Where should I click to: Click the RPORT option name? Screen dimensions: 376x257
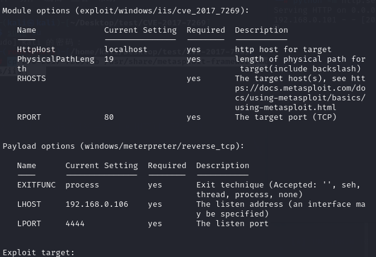click(x=29, y=117)
